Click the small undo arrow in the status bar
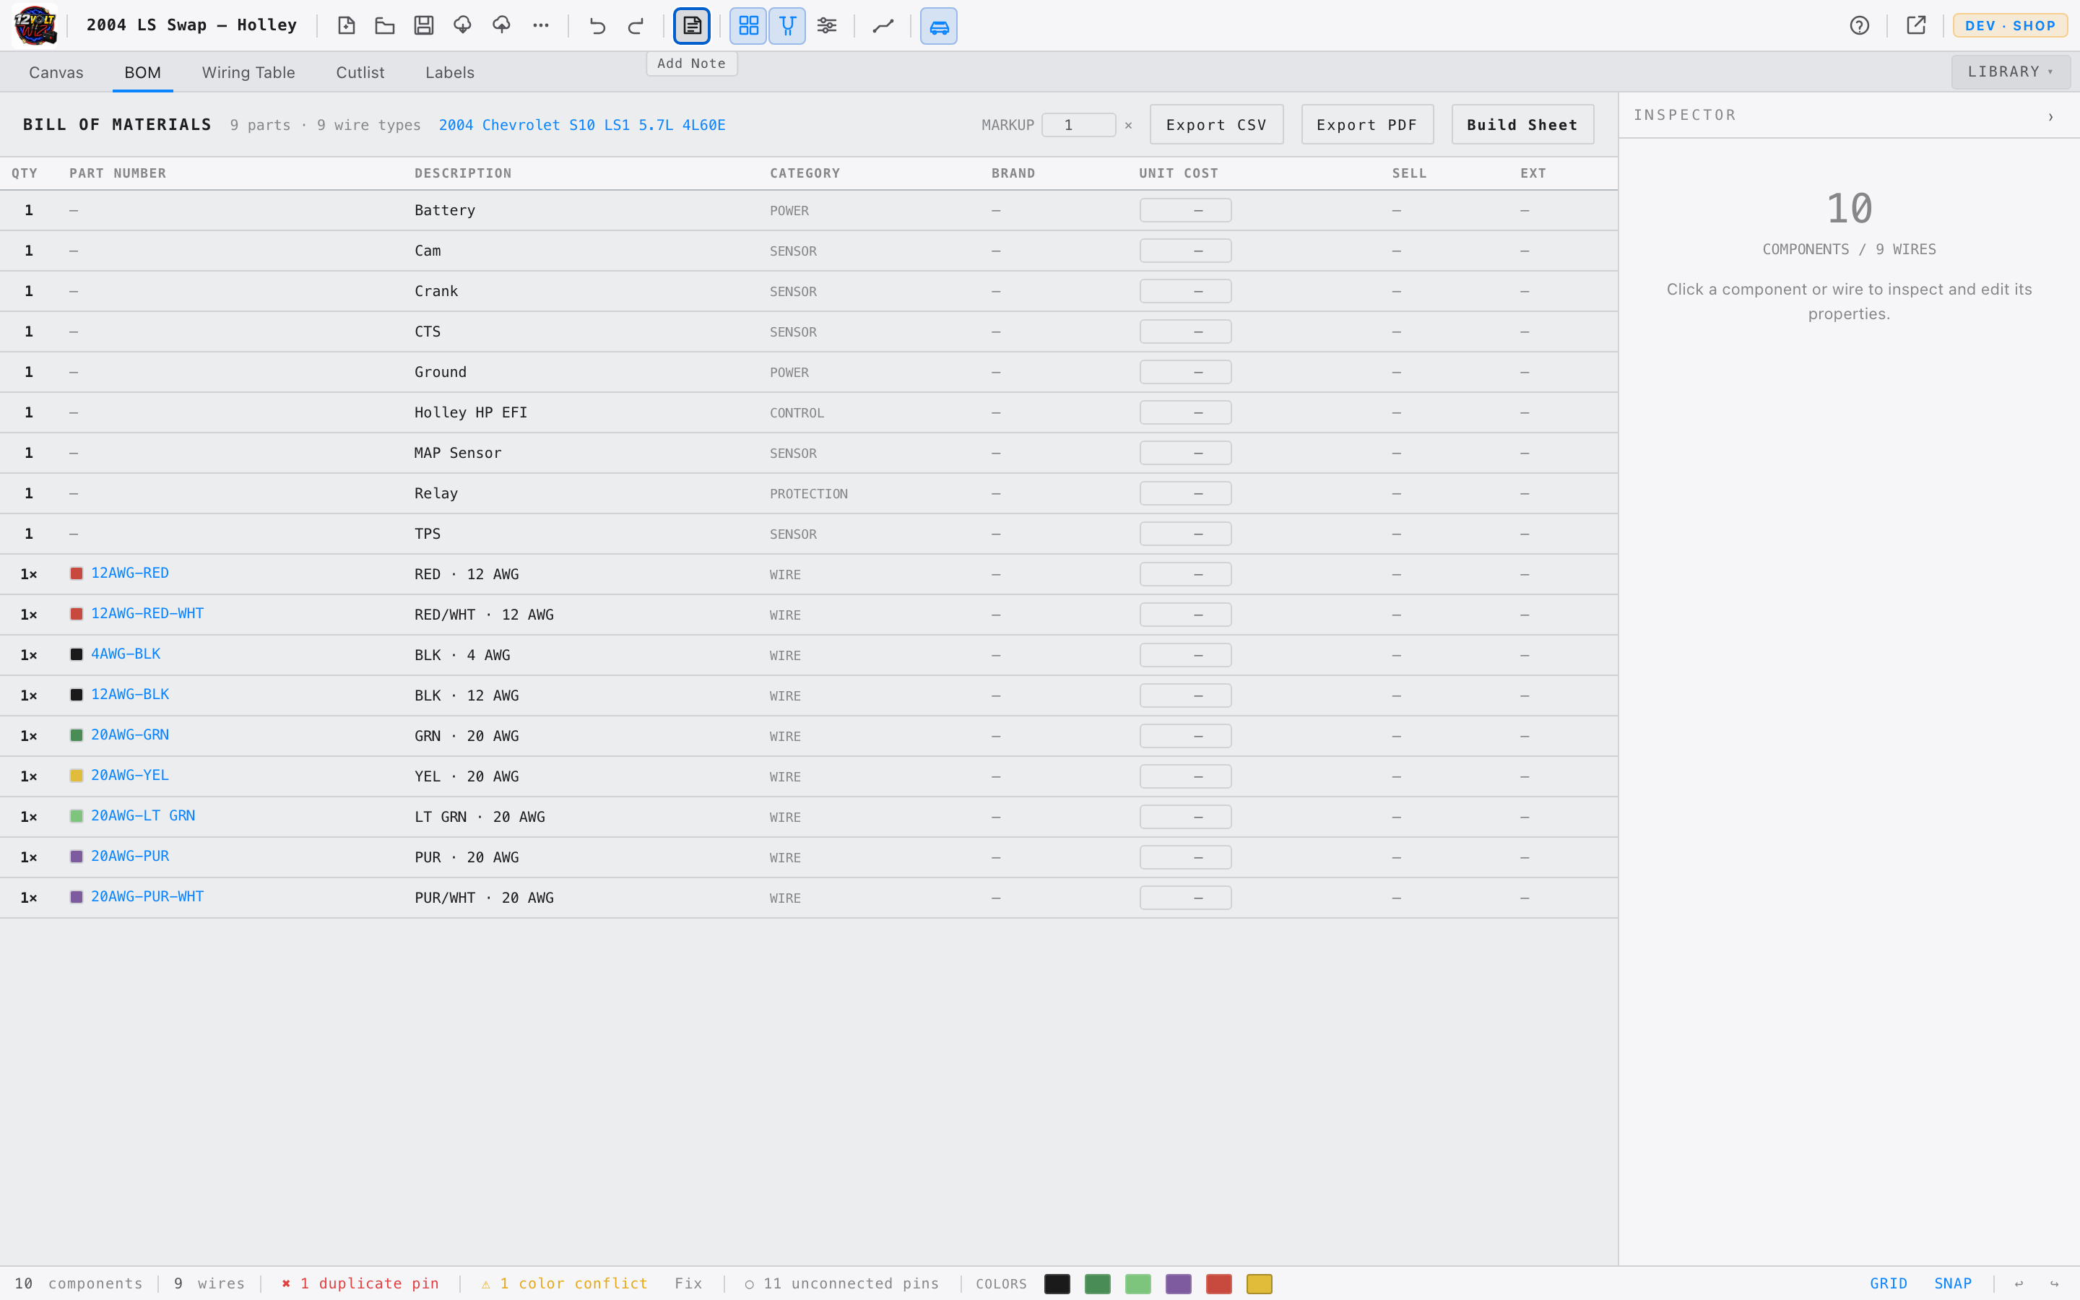 coord(2019,1283)
